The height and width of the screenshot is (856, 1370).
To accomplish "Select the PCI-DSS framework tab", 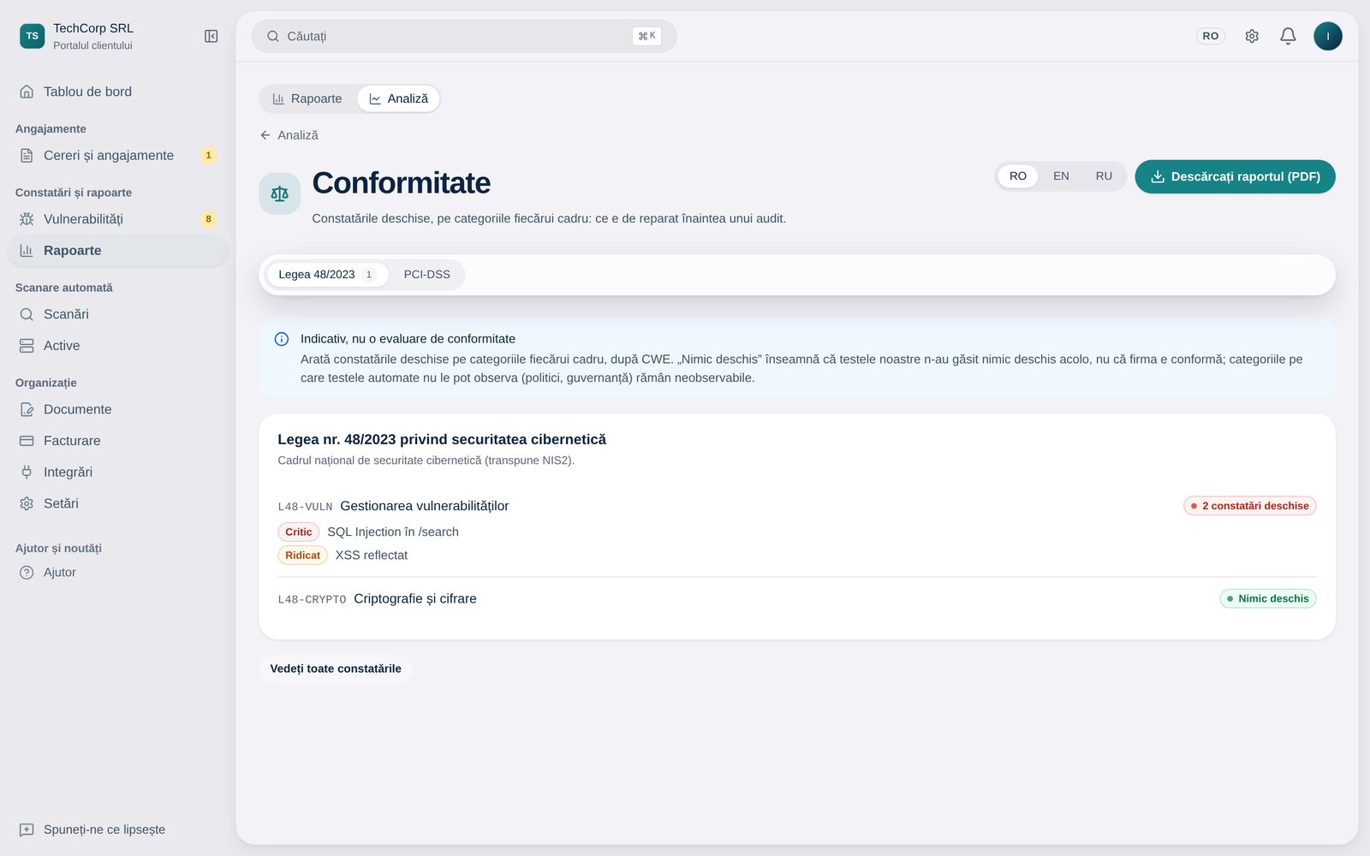I will click(x=426, y=275).
